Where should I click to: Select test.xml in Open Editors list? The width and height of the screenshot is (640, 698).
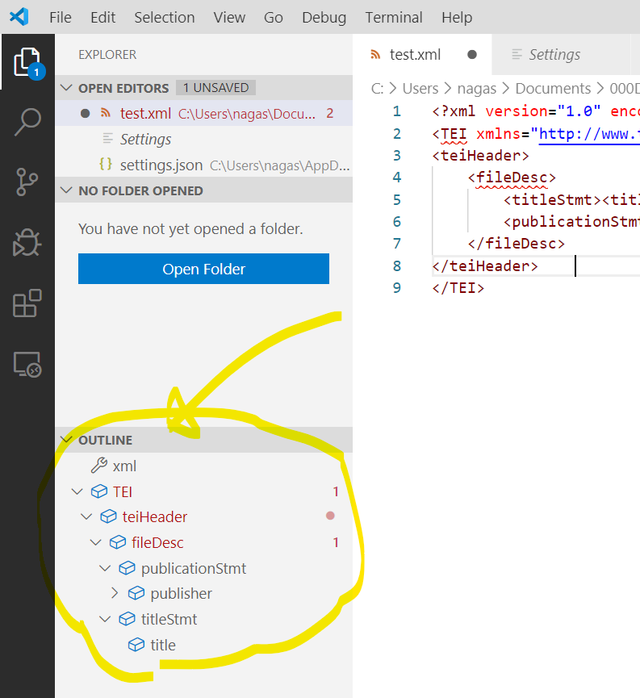[203, 114]
